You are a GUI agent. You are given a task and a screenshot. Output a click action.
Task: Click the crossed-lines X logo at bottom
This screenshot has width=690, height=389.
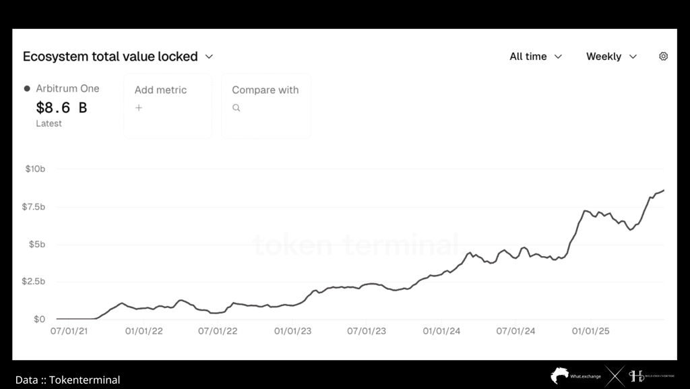(x=615, y=376)
